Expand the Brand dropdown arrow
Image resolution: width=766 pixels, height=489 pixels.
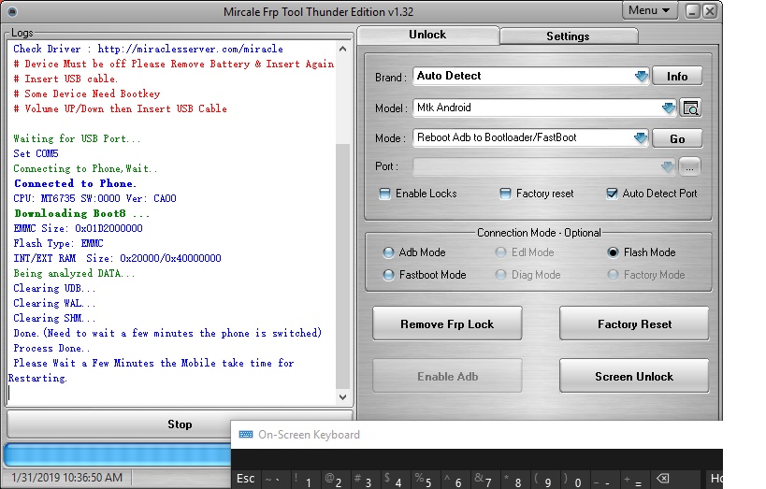641,77
